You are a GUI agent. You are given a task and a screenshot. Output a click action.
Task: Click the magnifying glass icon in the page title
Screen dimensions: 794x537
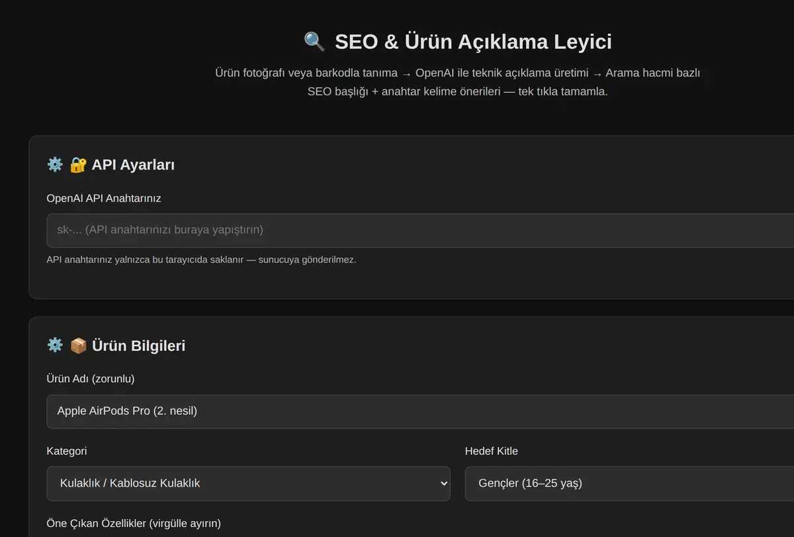coord(314,42)
